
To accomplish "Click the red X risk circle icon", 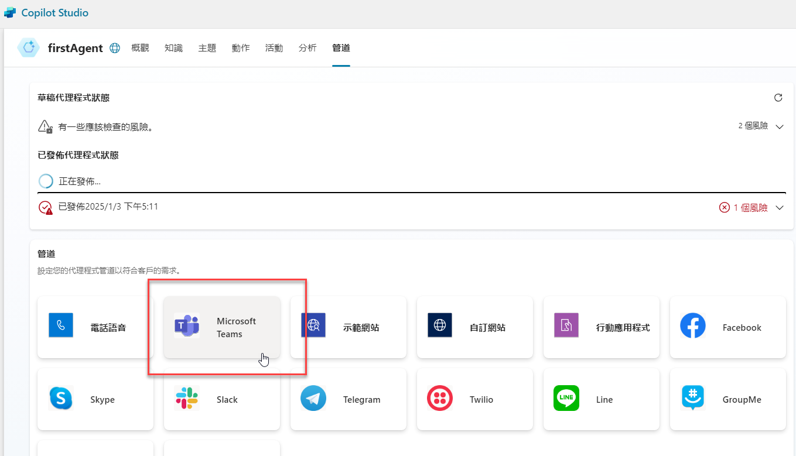I will 725,208.
